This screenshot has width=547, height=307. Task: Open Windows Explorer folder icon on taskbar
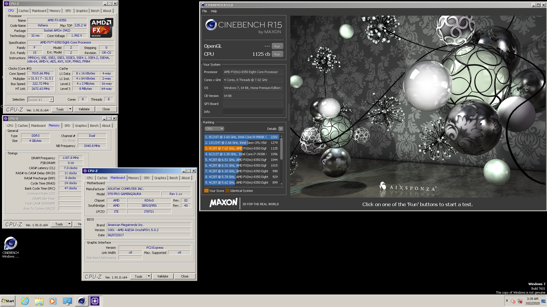(x=39, y=301)
